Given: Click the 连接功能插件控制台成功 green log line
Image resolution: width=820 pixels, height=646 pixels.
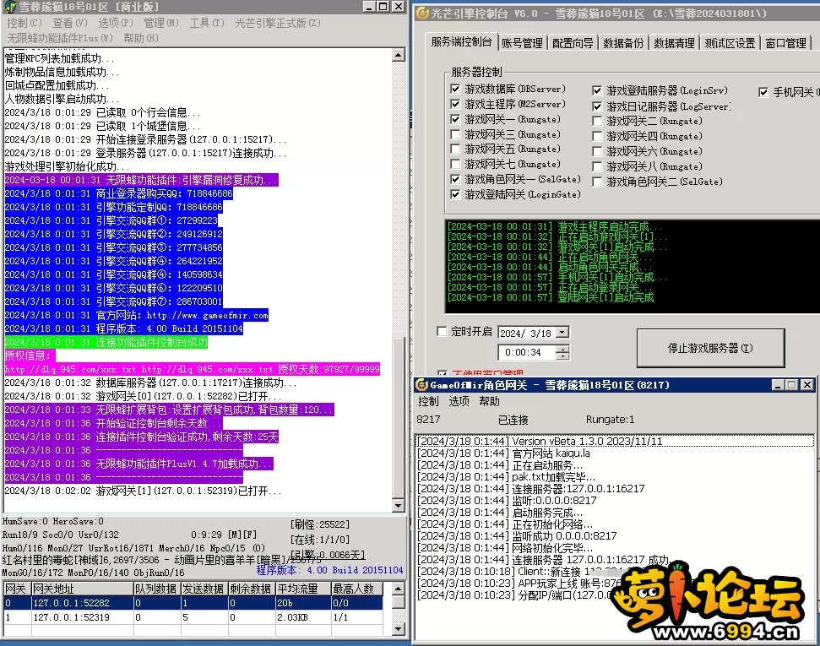Looking at the screenshot, I should click(106, 343).
